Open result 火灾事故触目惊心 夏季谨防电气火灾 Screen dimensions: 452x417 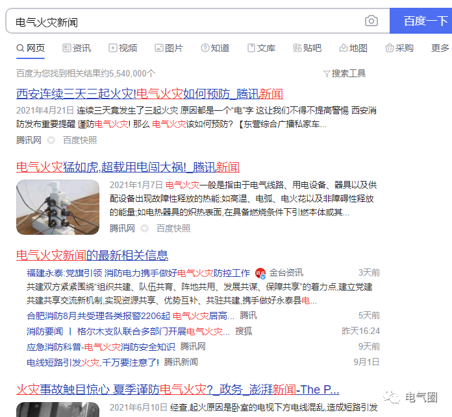[x=177, y=390]
